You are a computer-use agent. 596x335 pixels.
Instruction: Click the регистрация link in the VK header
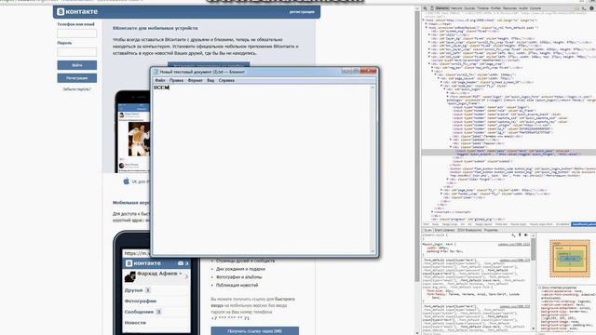click(302, 12)
